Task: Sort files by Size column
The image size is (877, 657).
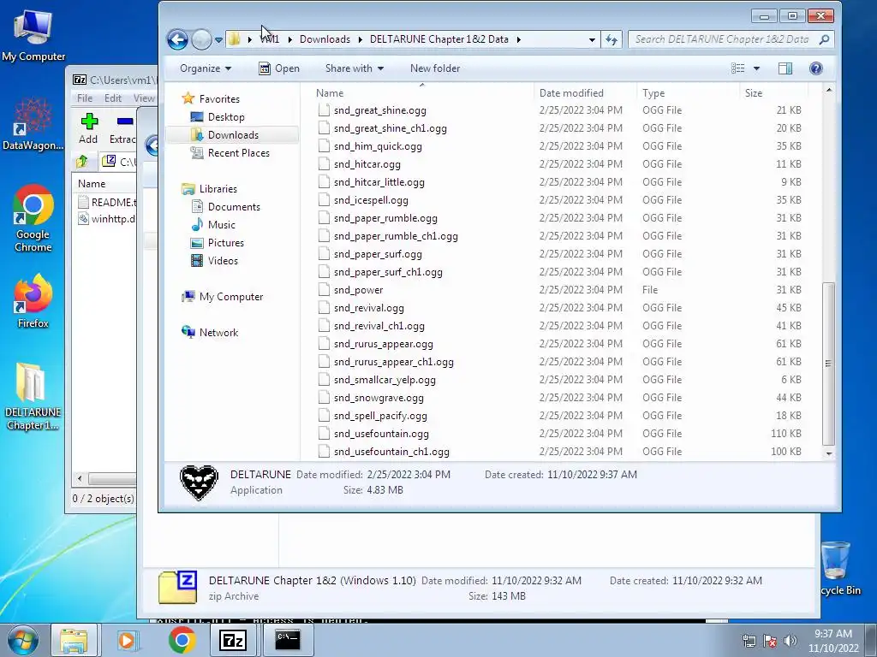Action: pyautogui.click(x=773, y=92)
